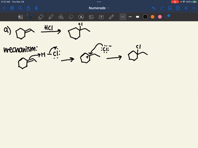Tap the status bar clock

click(6, 2)
